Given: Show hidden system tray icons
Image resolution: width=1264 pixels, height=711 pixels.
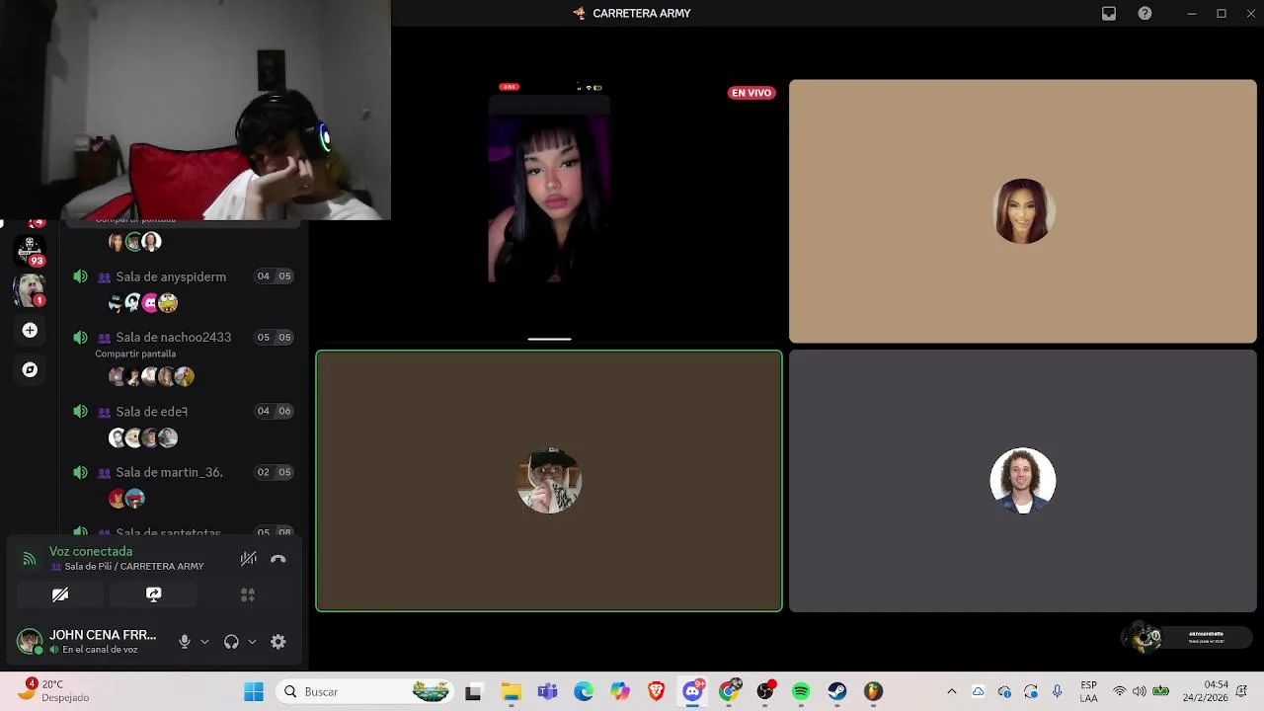Looking at the screenshot, I should point(951,692).
